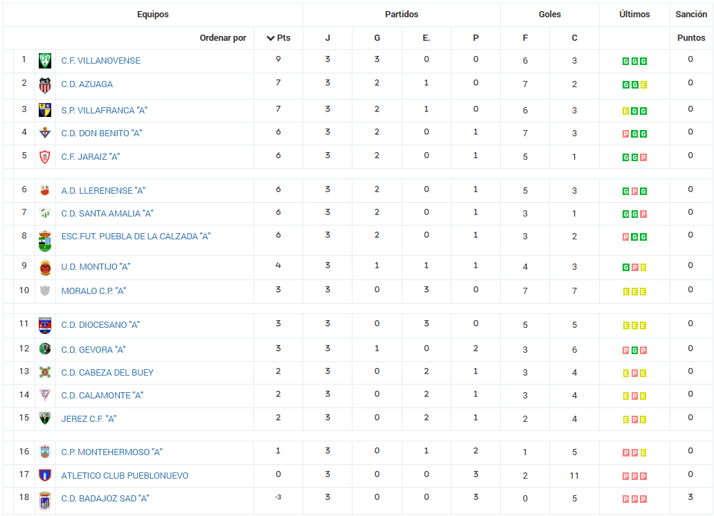
Task: Open U.D. MONTIJO "A" team link
Action: [96, 267]
